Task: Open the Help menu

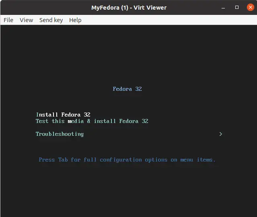Action: point(75,20)
